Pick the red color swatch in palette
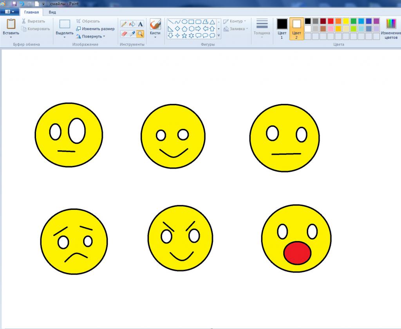 [x=331, y=21]
